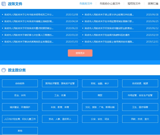Click the 按主题分类 palette icon
The width and height of the screenshot is (160, 135).
click(3, 70)
